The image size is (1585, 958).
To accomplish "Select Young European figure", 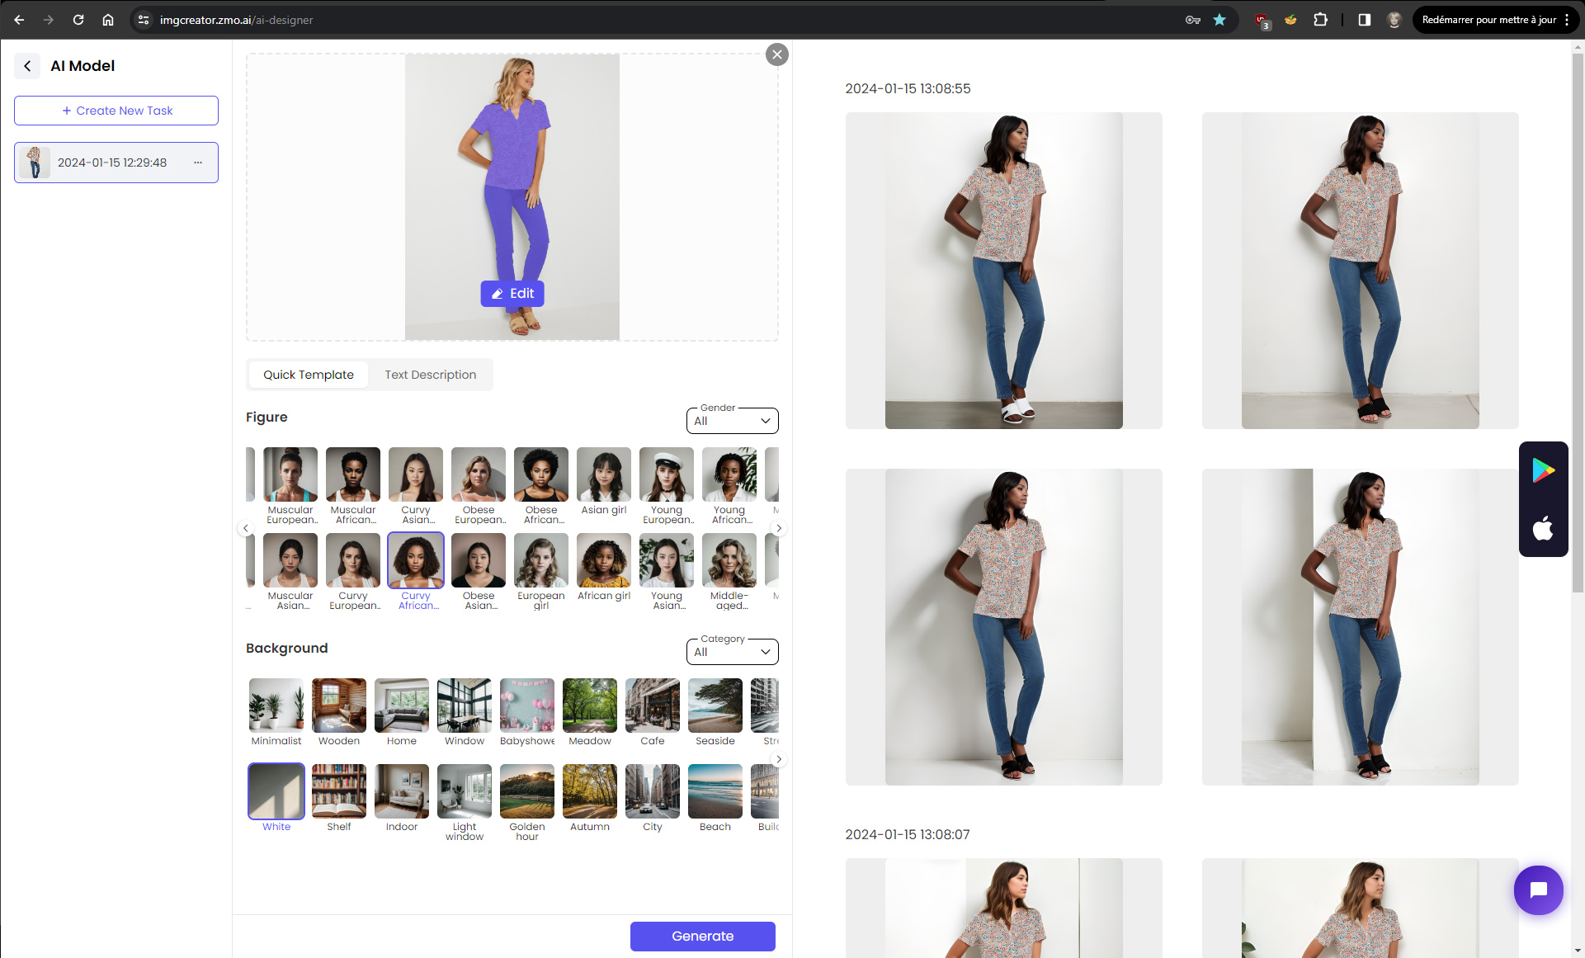I will (x=667, y=486).
